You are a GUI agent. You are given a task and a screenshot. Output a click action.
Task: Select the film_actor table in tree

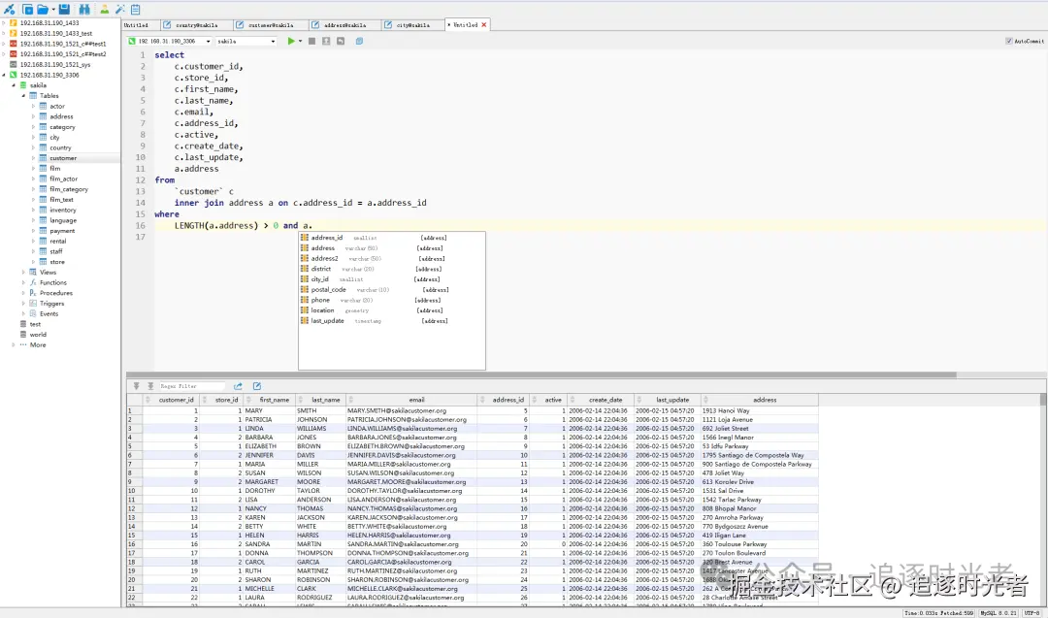coord(63,179)
